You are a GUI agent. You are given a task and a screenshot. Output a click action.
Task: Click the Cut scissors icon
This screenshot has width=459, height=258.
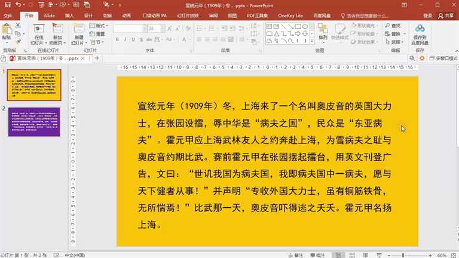pos(19,26)
